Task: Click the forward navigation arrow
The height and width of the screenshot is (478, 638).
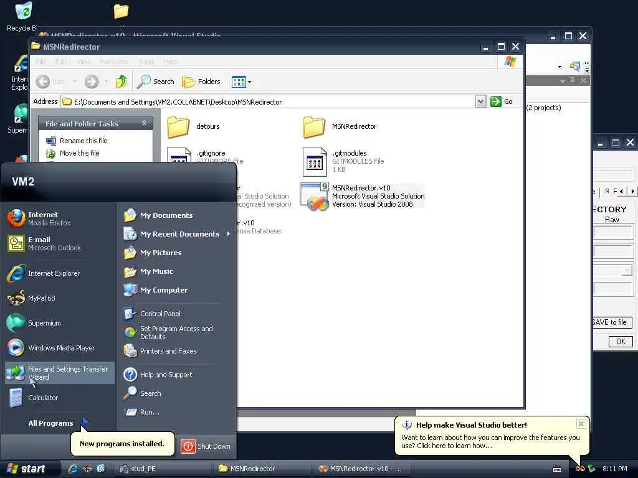Action: (92, 82)
